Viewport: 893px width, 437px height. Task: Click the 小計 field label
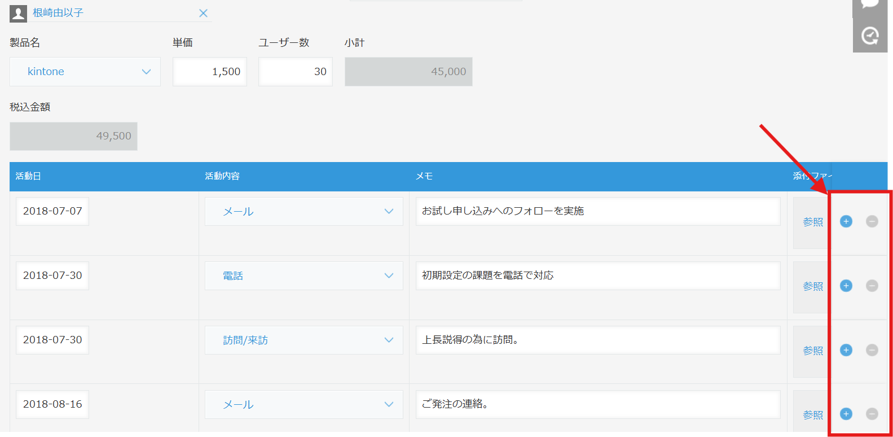click(355, 43)
